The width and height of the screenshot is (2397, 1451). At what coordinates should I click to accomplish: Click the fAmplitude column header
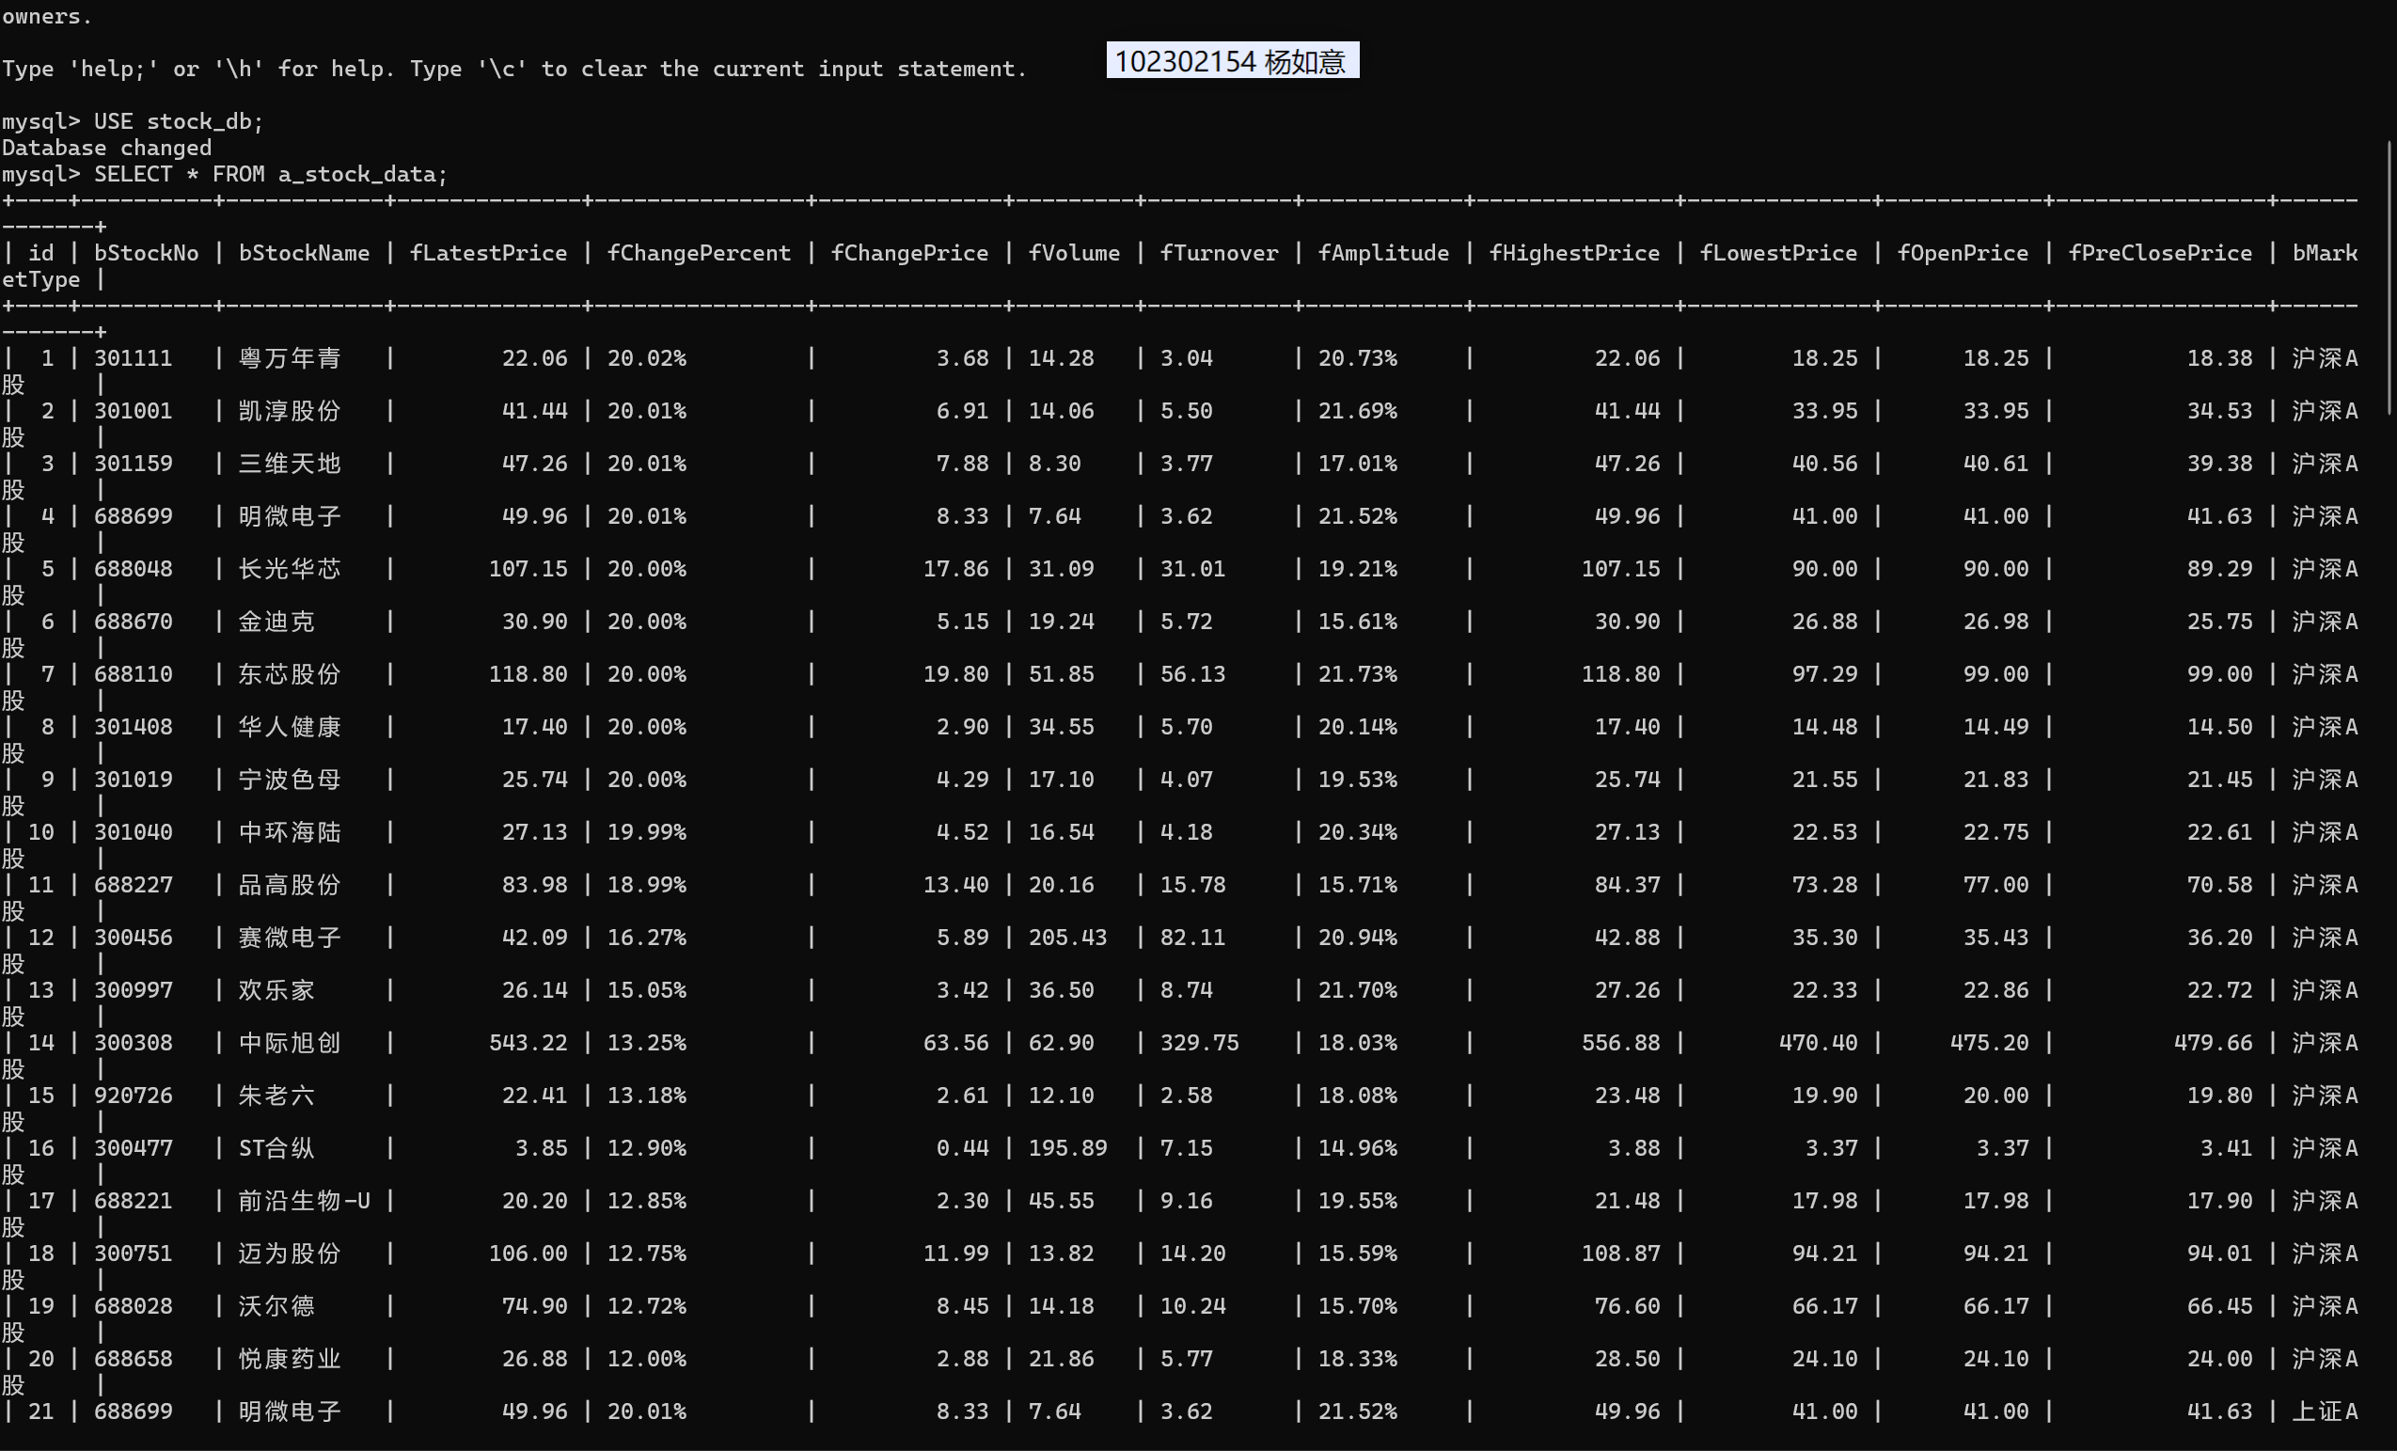(1382, 253)
